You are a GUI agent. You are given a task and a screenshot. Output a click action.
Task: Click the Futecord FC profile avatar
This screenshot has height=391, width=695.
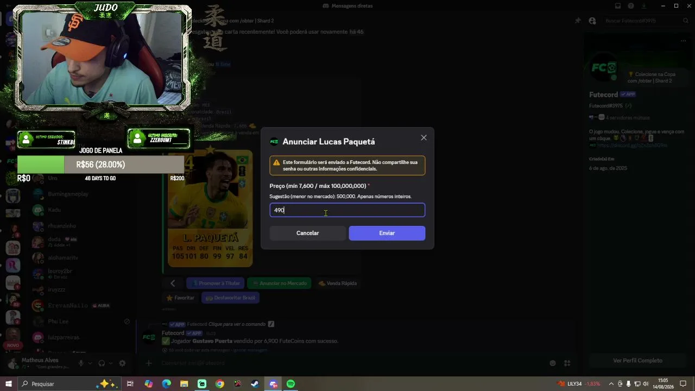[x=604, y=68]
